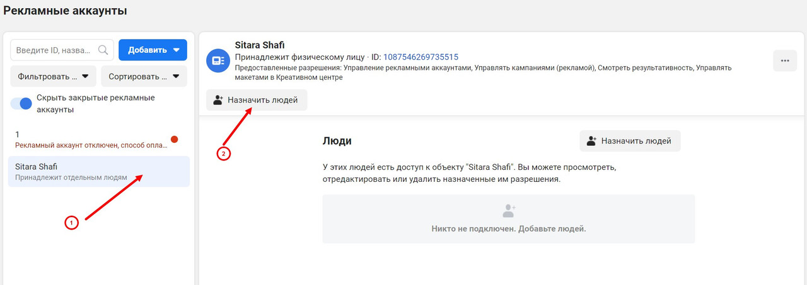Click Назначить людей button under account header

pyautogui.click(x=257, y=100)
